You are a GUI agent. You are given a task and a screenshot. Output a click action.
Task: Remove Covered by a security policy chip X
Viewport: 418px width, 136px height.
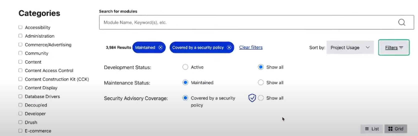pyautogui.click(x=229, y=47)
